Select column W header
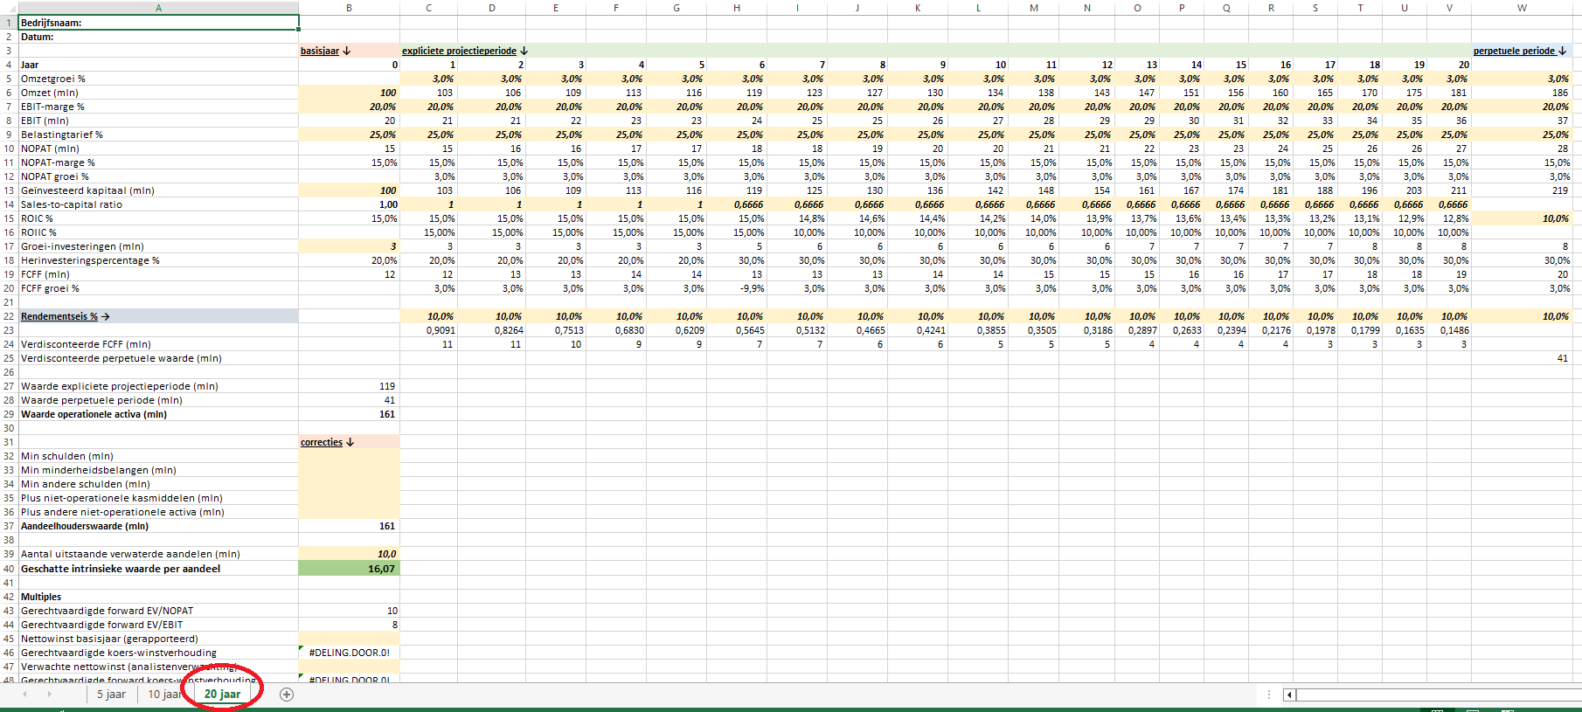 [1522, 8]
